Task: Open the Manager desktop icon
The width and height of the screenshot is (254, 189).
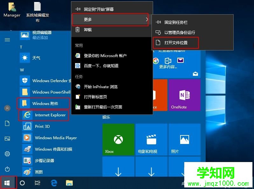Action: pyautogui.click(x=12, y=10)
